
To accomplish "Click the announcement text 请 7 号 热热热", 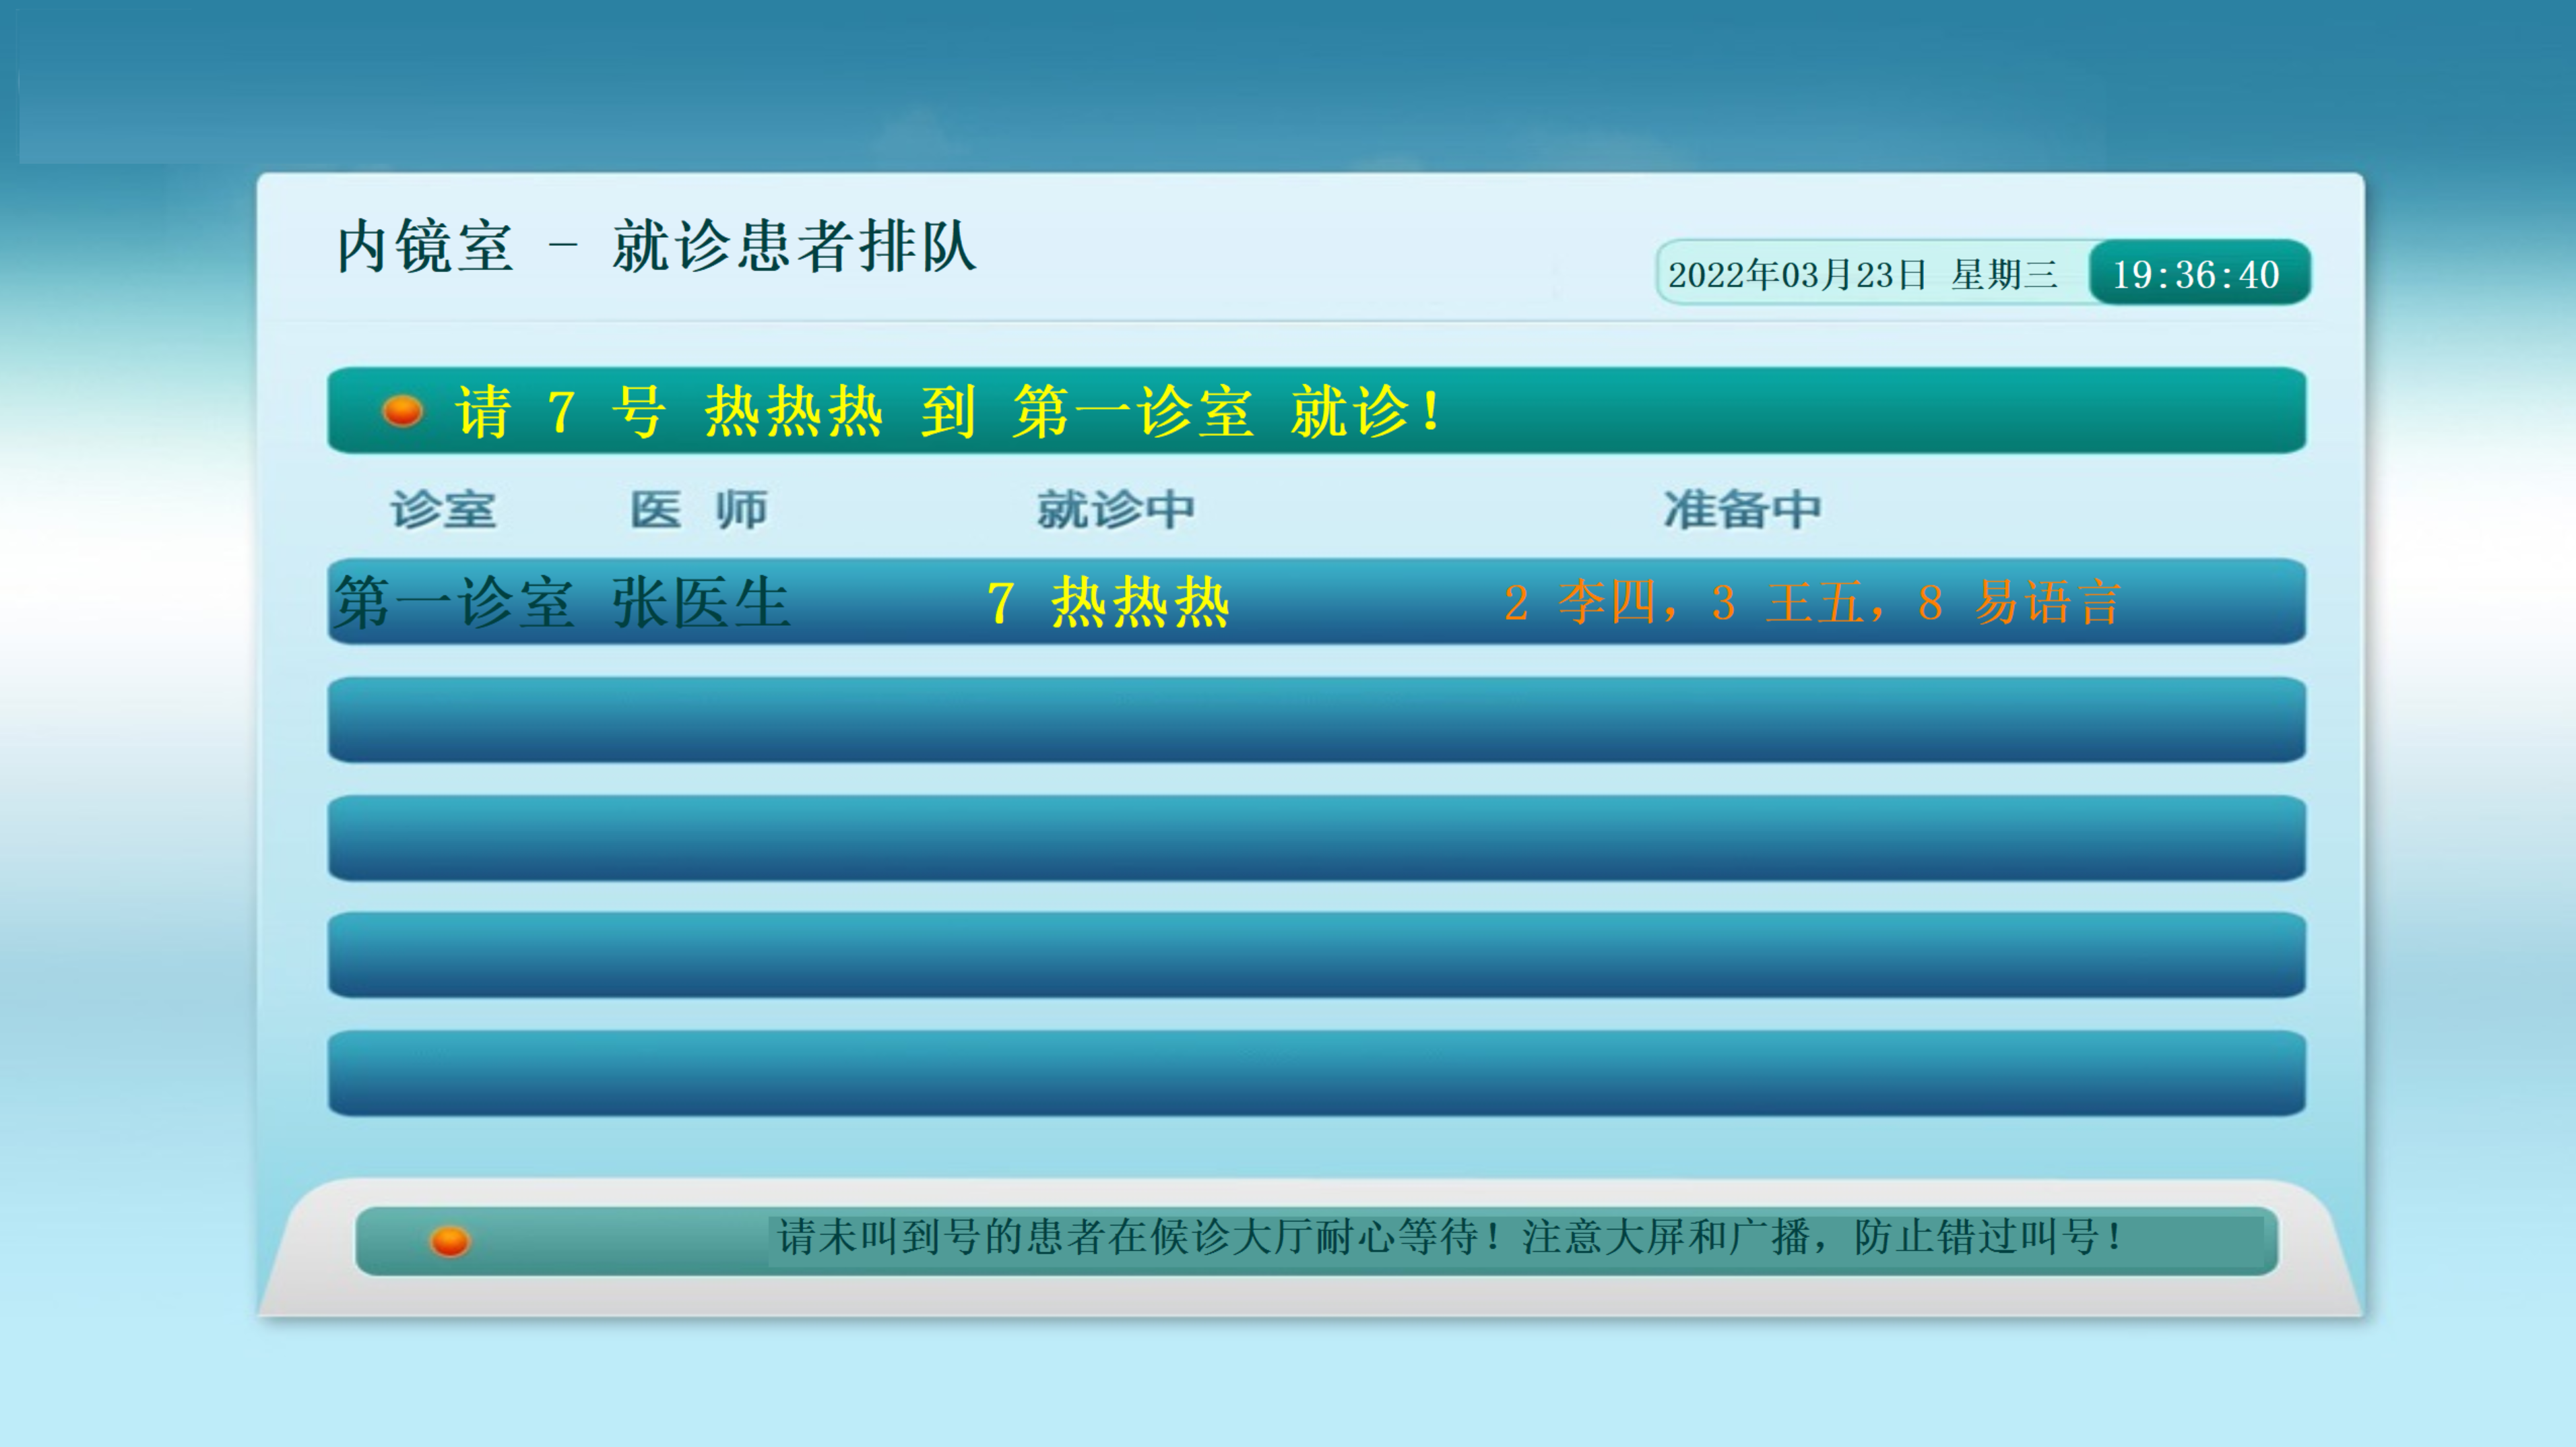I will 668,411.
